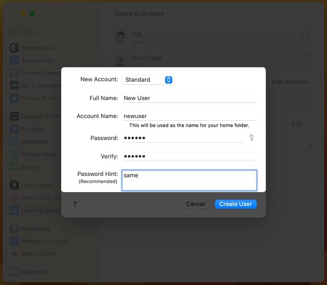327x285 pixels.
Task: Open Wallpaper icon in sidebar
Action: [14, 141]
